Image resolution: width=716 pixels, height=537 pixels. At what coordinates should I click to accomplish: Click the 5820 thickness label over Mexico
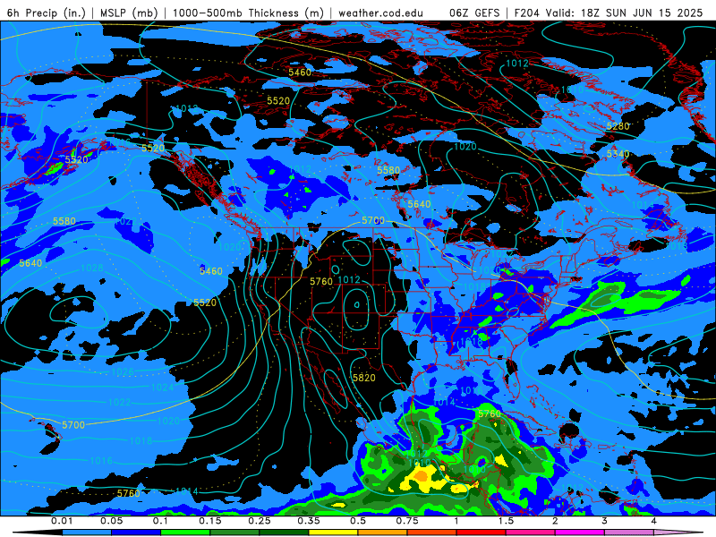364,378
